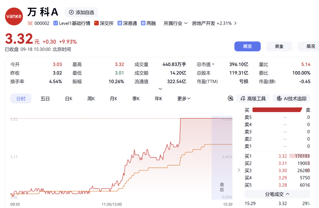Viewport: 319px width, 208px height.
Task: Click the 总市值 value 396.10亿
Action: [239, 64]
